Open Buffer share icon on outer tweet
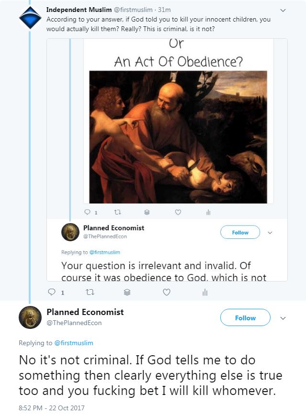The image size is (306, 417). (127, 292)
